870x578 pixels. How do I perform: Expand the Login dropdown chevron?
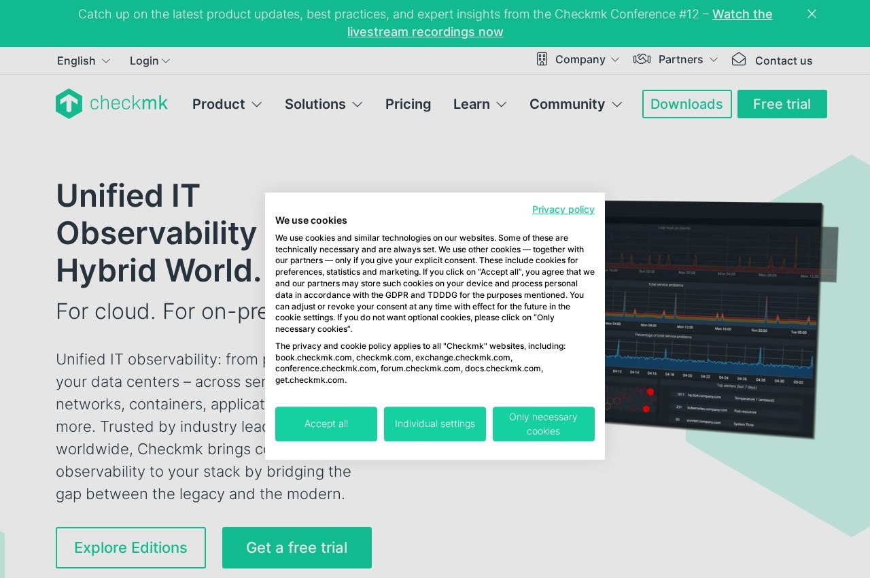pyautogui.click(x=167, y=61)
